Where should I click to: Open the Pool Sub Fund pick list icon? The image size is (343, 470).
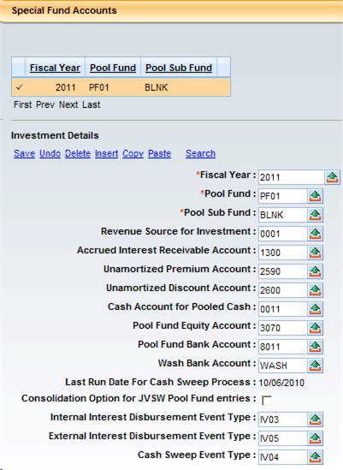(315, 215)
